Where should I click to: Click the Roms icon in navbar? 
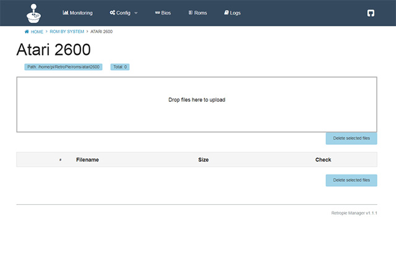click(191, 12)
